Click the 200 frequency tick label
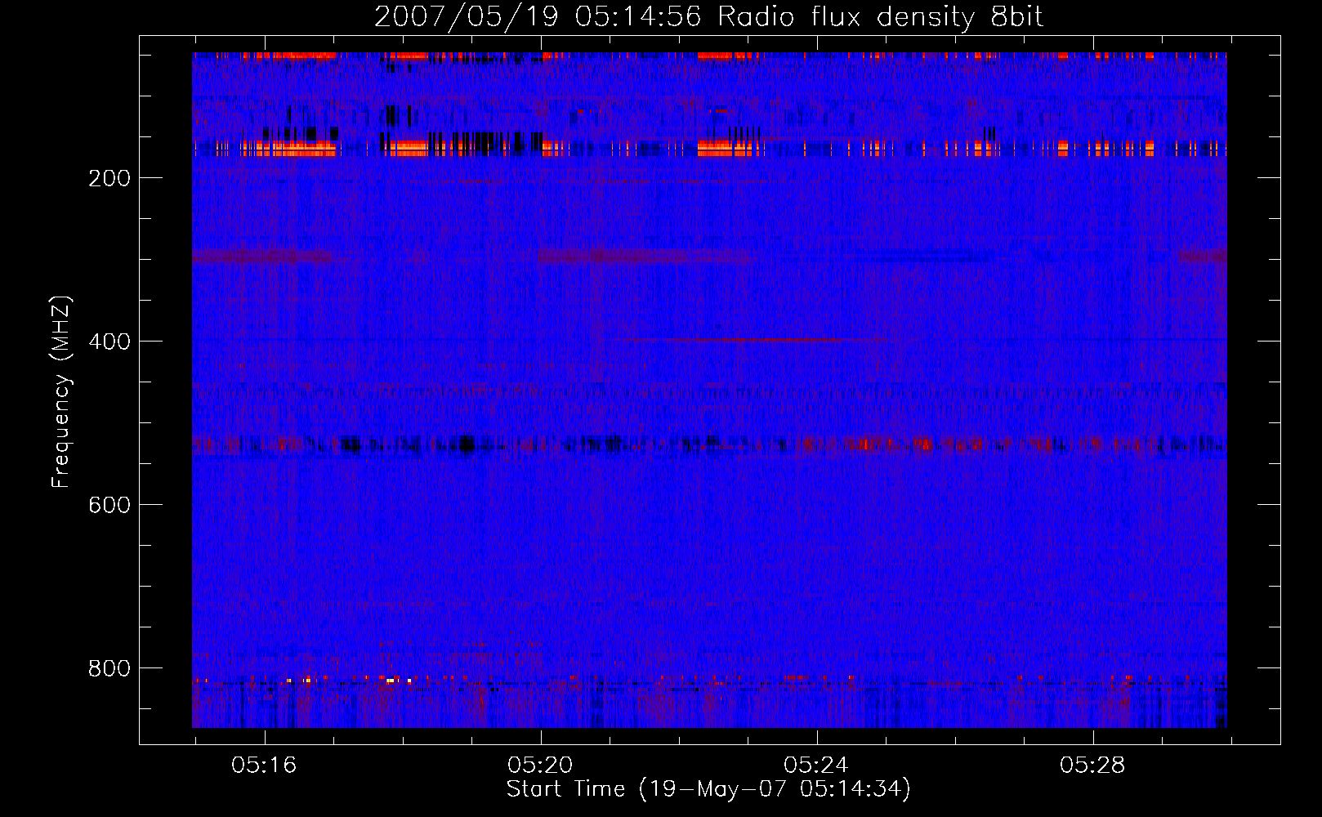Screen dimensions: 1322x817 (109, 178)
